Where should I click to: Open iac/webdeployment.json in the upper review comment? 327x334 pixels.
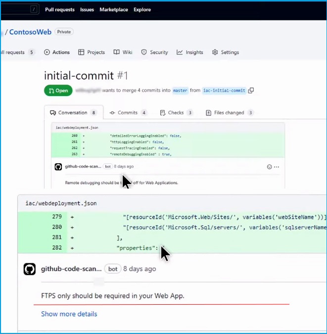[x=77, y=128]
